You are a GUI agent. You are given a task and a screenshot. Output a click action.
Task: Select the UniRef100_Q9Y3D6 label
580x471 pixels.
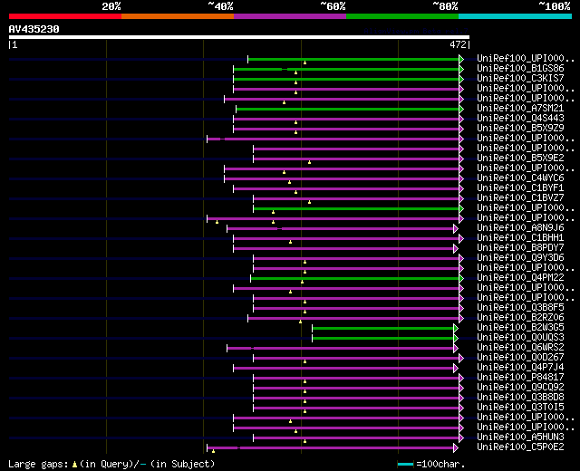[x=520, y=257]
